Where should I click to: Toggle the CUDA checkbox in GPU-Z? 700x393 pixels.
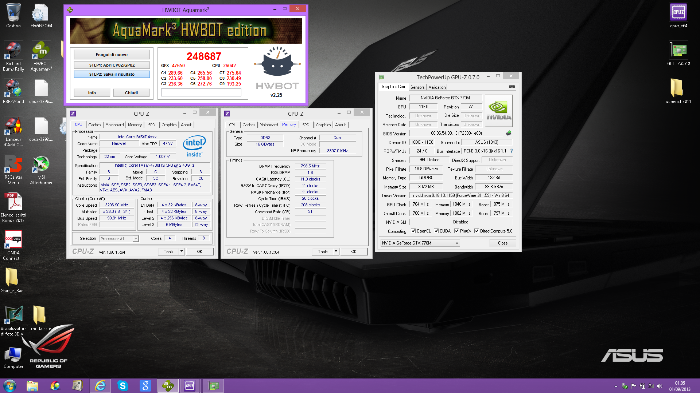click(x=436, y=231)
